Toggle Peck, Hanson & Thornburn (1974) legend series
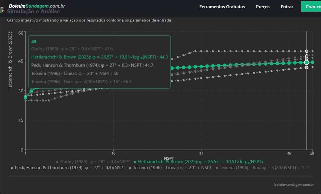The width and height of the screenshot is (321, 194). [70, 168]
